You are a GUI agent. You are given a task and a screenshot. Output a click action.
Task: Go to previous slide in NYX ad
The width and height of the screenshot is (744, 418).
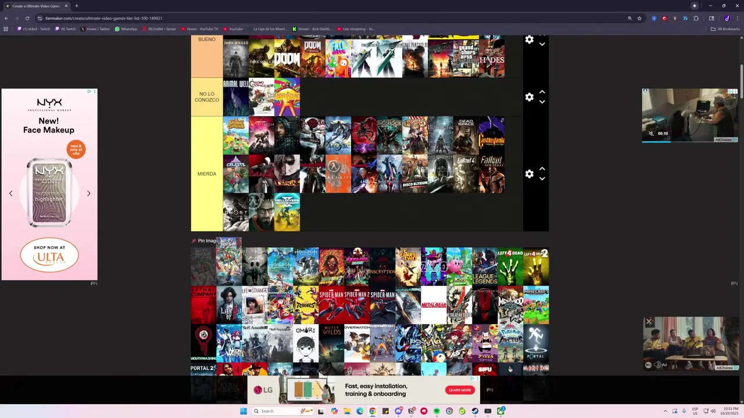pyautogui.click(x=10, y=193)
